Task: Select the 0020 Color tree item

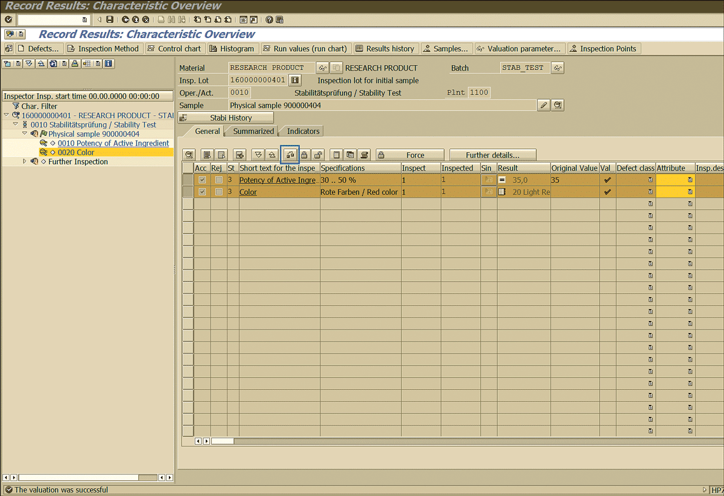Action: point(76,153)
